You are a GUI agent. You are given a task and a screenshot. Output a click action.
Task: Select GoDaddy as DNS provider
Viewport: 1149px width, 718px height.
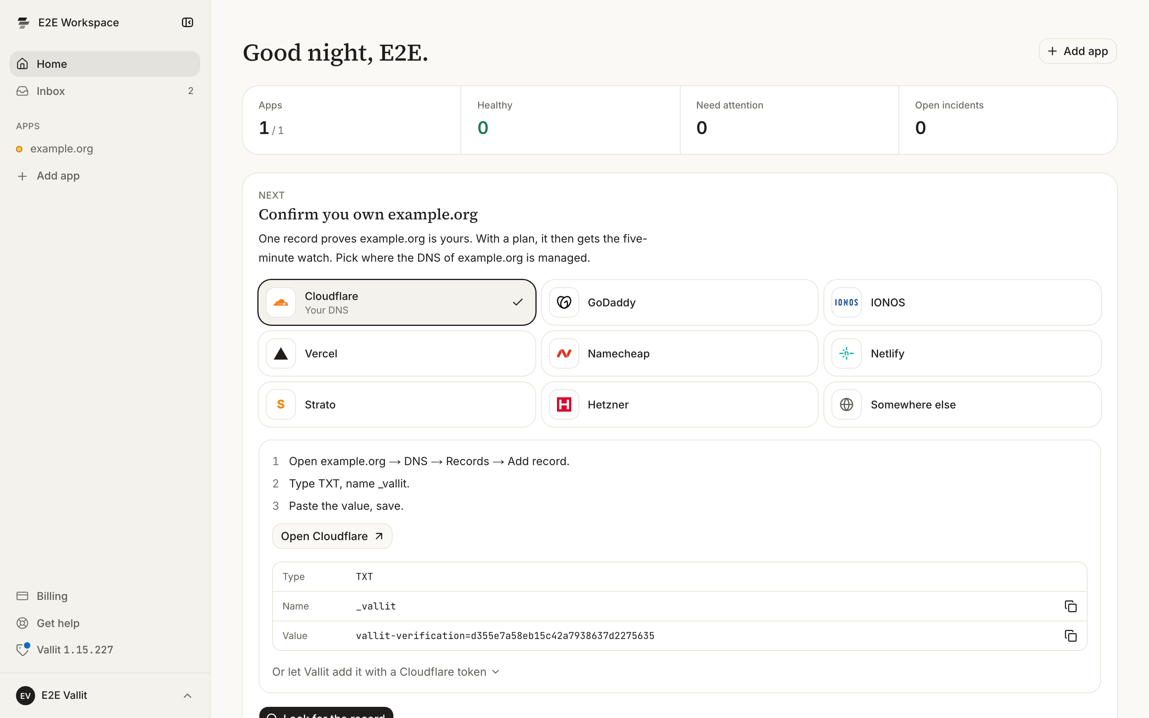(679, 302)
